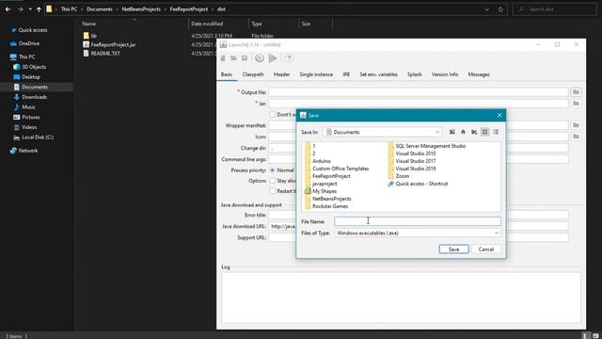Viewport: 602px width, 339px height.
Task: Click the Explorer search box
Action: tap(554, 9)
